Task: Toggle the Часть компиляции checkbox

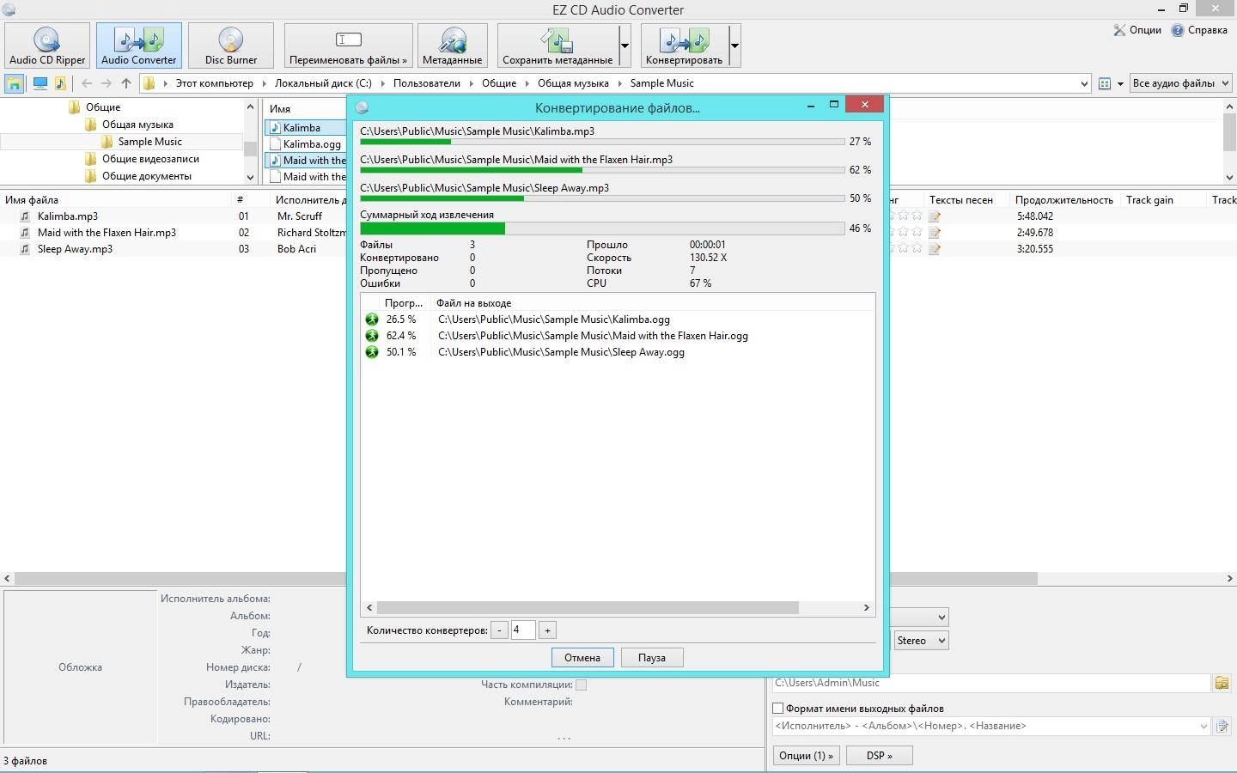Action: [581, 685]
